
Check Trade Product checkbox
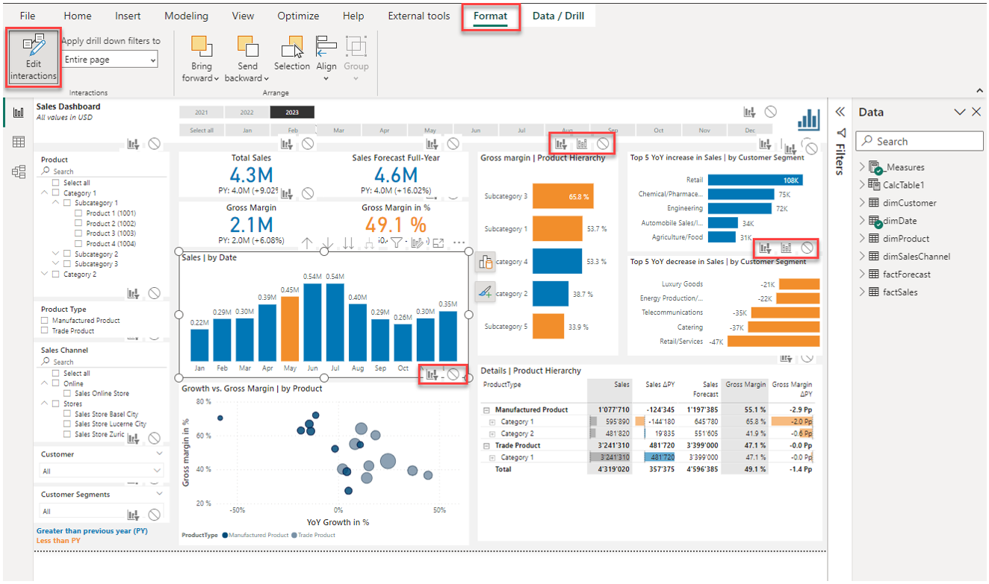pos(45,330)
